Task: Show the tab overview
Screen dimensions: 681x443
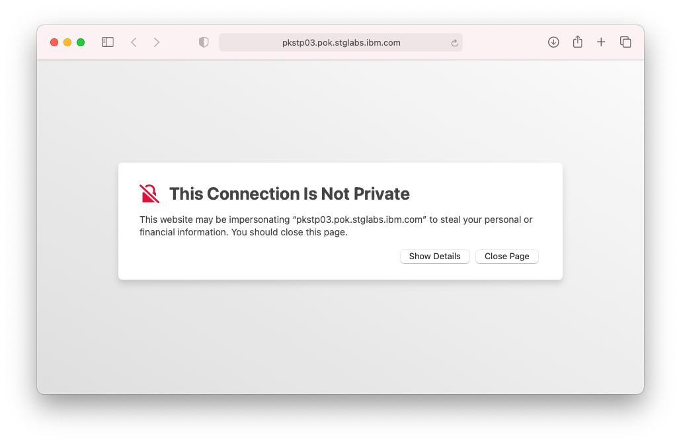Action: click(x=625, y=42)
